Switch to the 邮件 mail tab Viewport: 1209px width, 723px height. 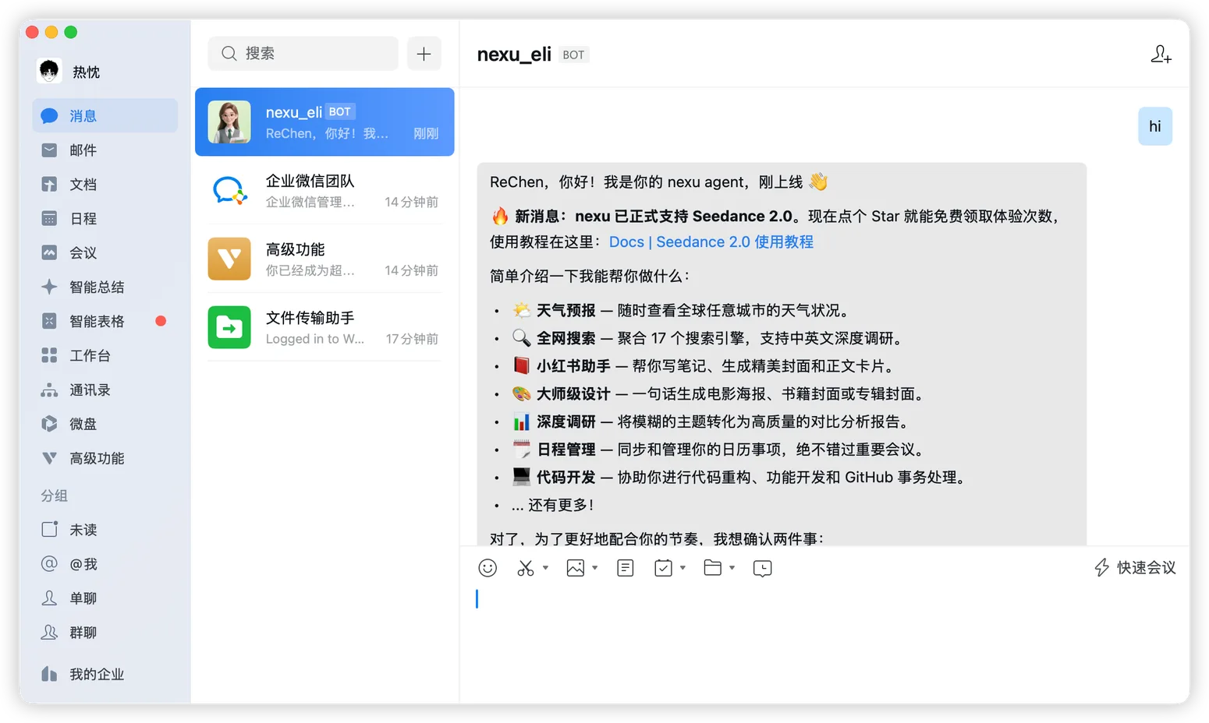point(81,150)
